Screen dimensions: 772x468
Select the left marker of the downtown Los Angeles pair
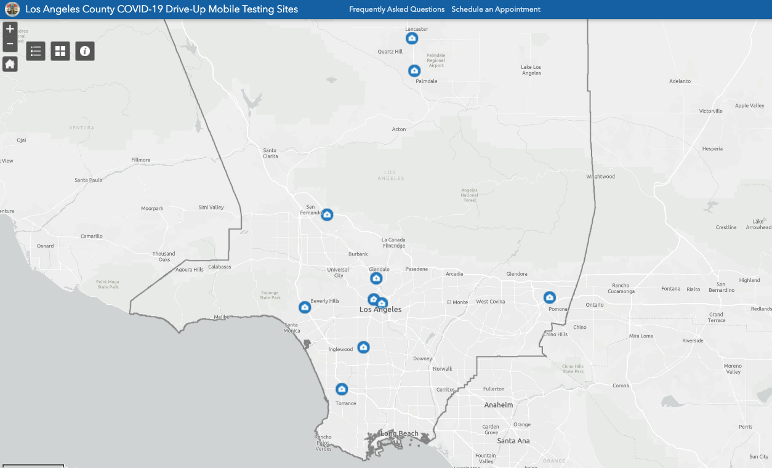click(373, 299)
